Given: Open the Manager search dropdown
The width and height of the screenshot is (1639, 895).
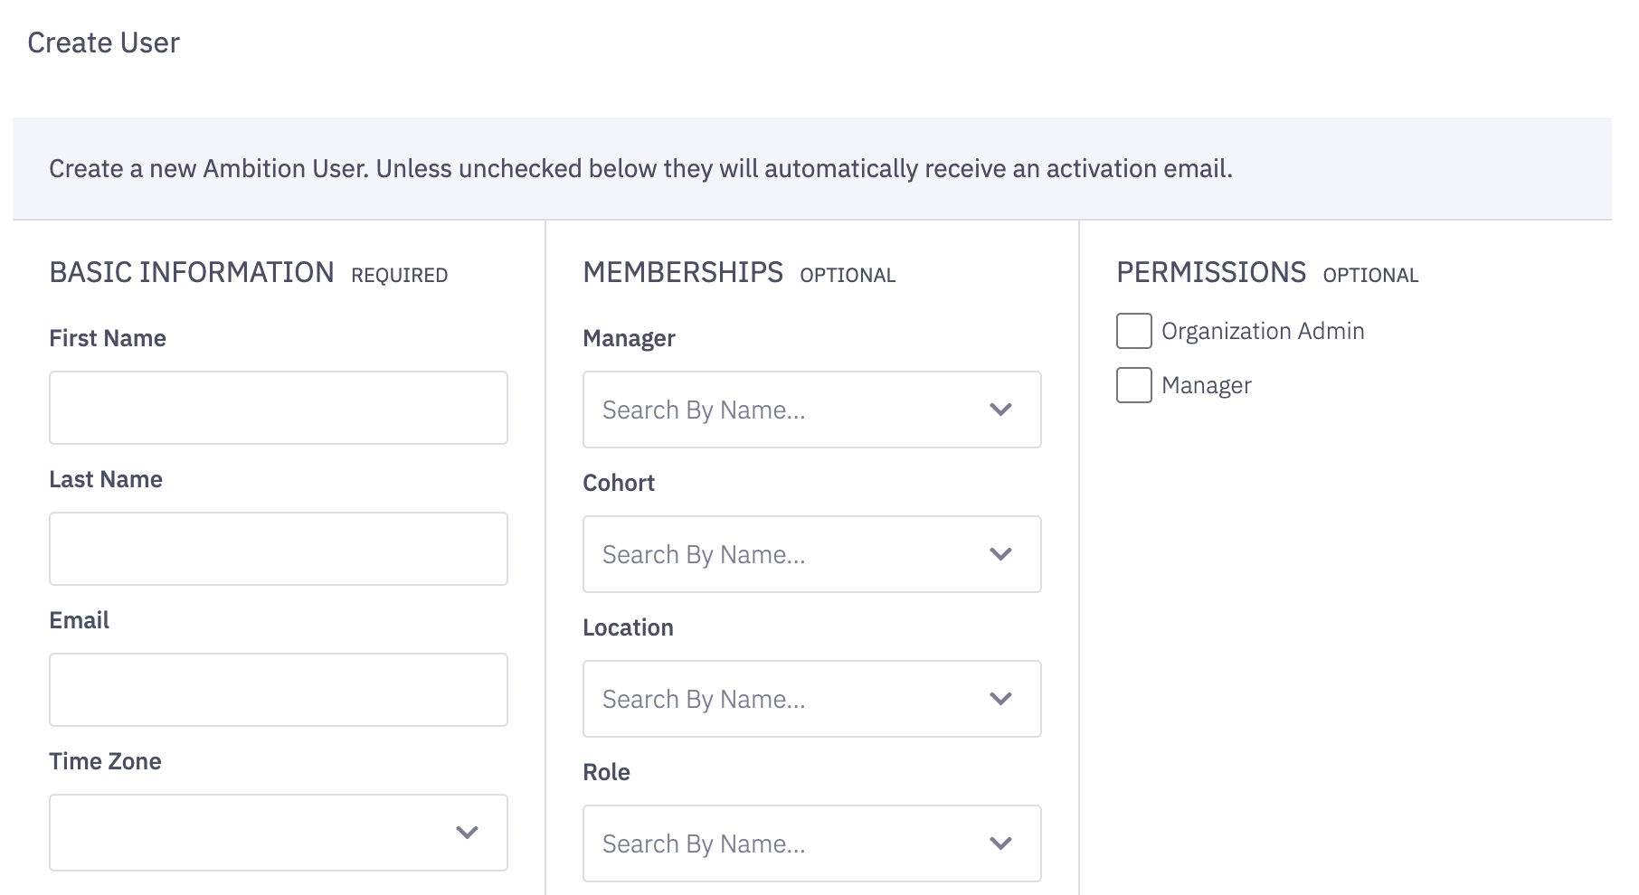Looking at the screenshot, I should (x=787, y=410).
